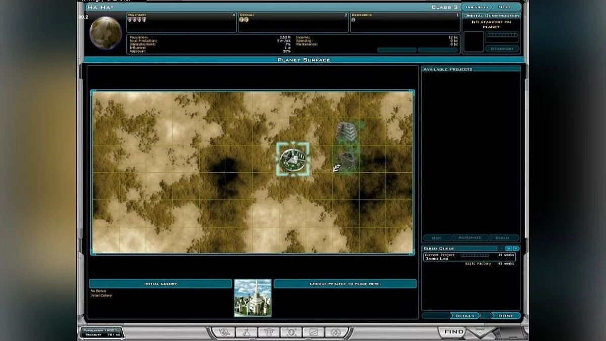
Task: Select the Current Project Basic Lab queue entry
Action: pos(469,257)
